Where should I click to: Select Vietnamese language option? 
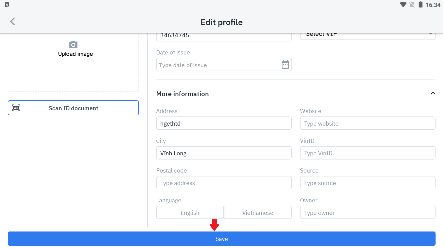pyautogui.click(x=258, y=213)
